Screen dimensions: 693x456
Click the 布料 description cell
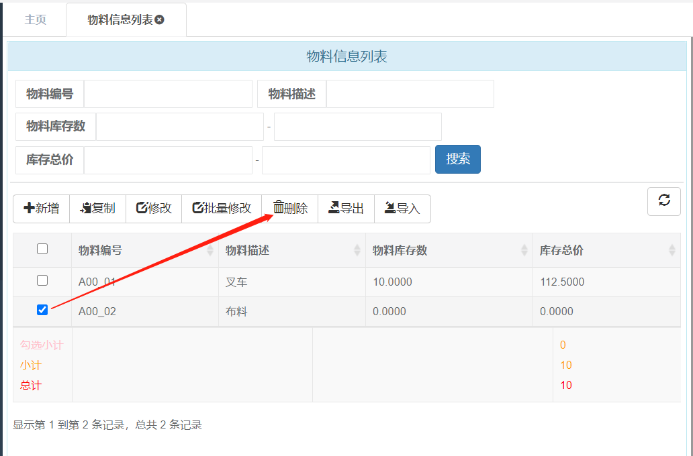pyautogui.click(x=292, y=312)
